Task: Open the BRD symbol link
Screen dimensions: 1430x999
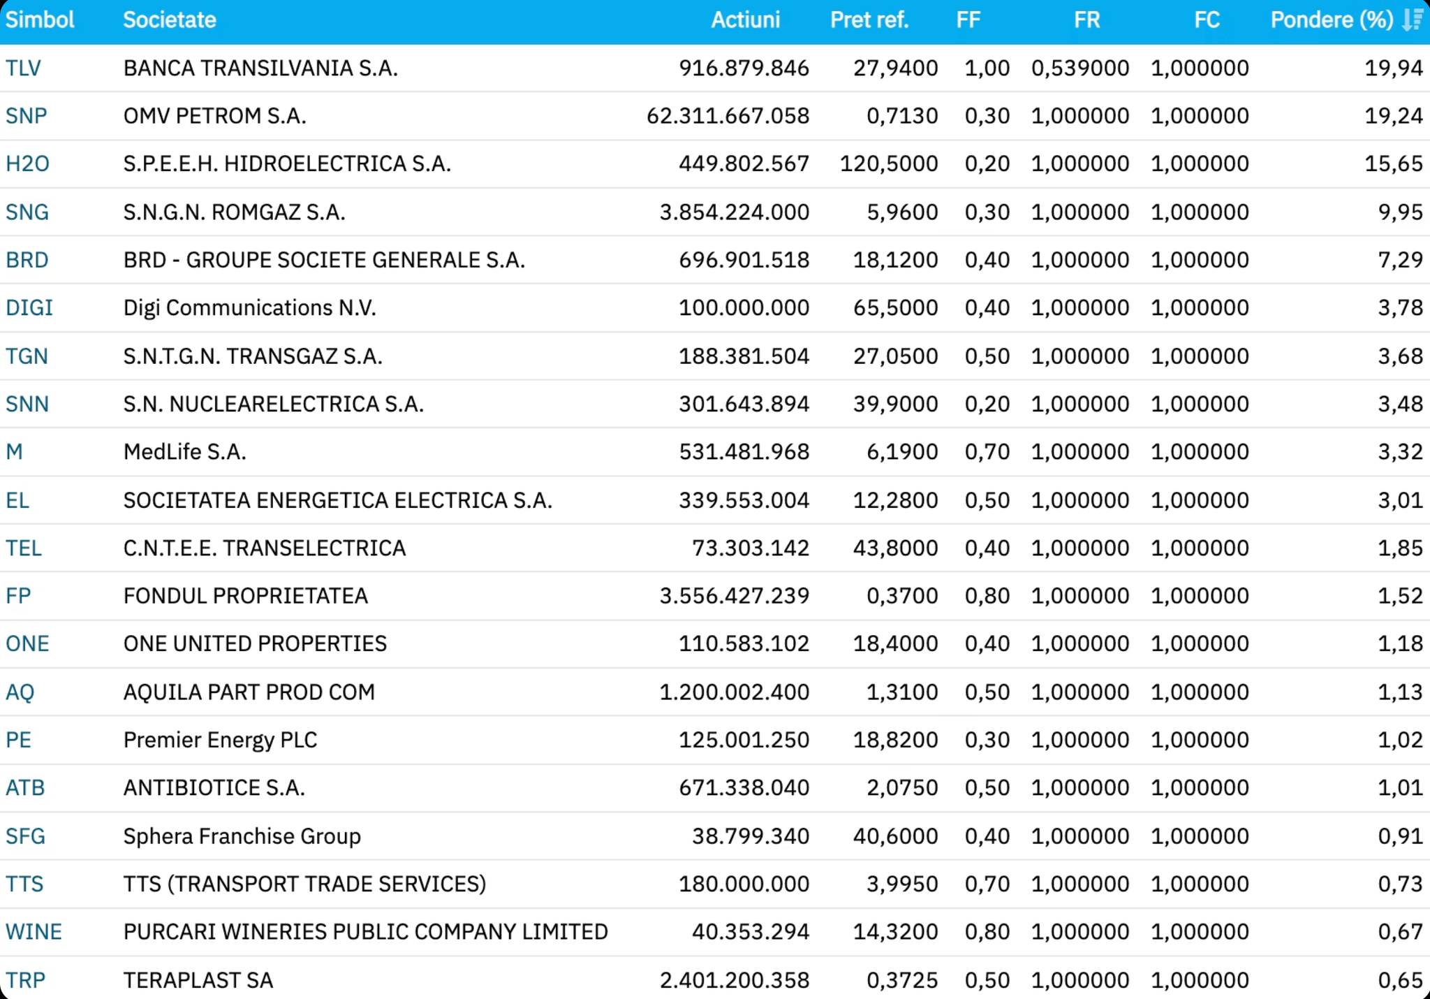Action: pos(27,260)
